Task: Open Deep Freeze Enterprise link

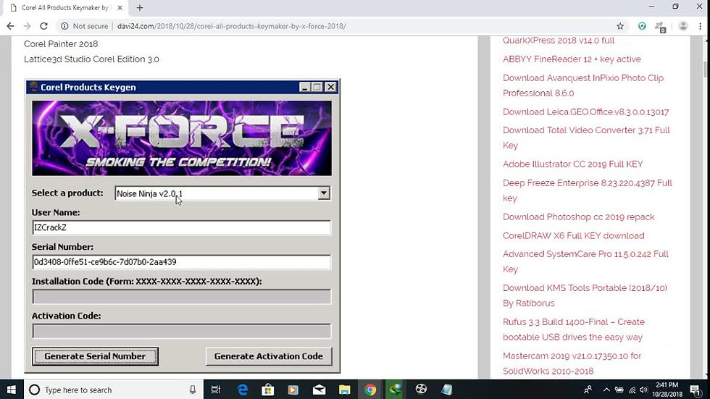Action: (588, 190)
